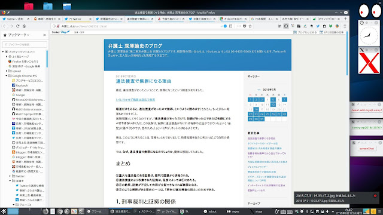Go to previous month in calendar
Image resolution: width=383 pixels, height=215 pixels.
[259, 90]
